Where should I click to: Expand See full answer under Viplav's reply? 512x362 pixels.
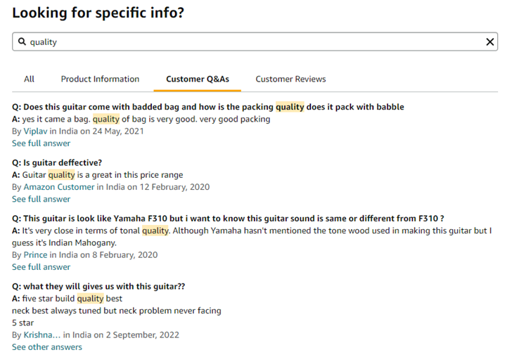coord(41,143)
